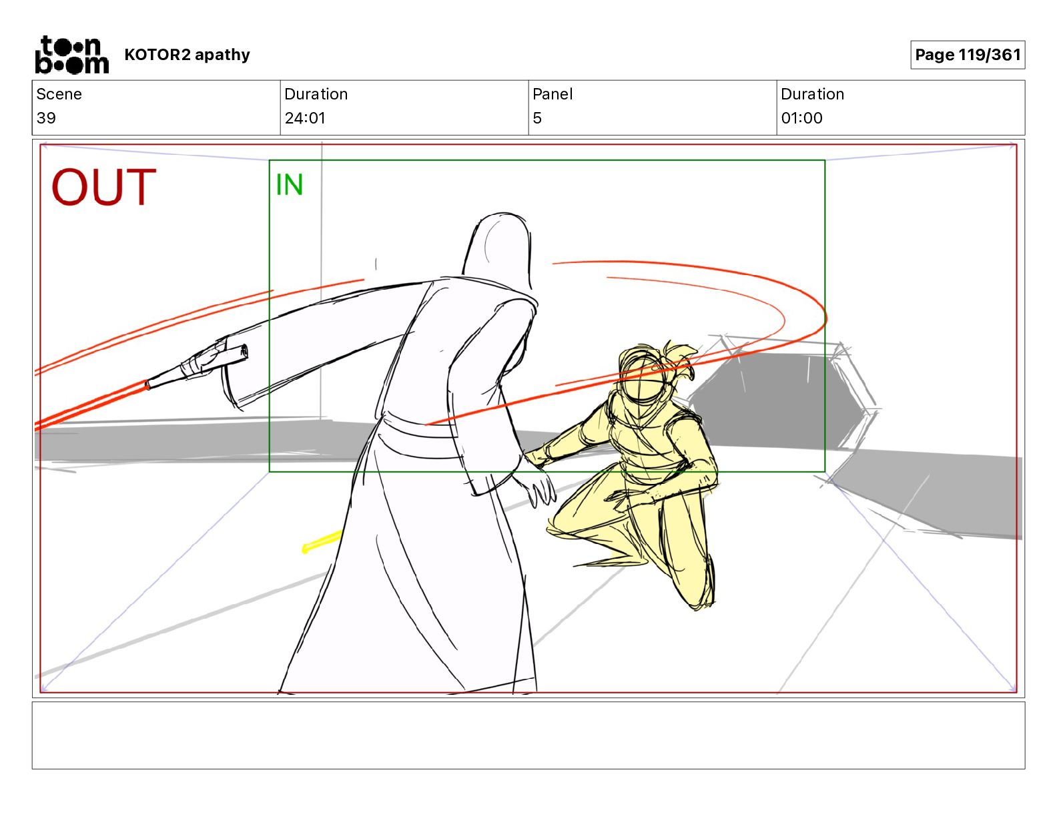Screen dimensions: 1057x817
Task: Select the scene duration '24:01'
Action: [305, 118]
